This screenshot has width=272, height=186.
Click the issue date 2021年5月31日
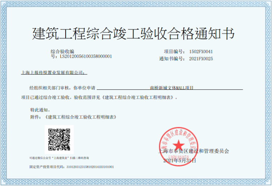coord(180,160)
